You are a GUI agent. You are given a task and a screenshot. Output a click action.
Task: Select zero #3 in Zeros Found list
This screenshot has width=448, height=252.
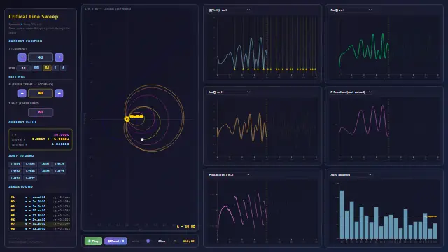point(41,206)
